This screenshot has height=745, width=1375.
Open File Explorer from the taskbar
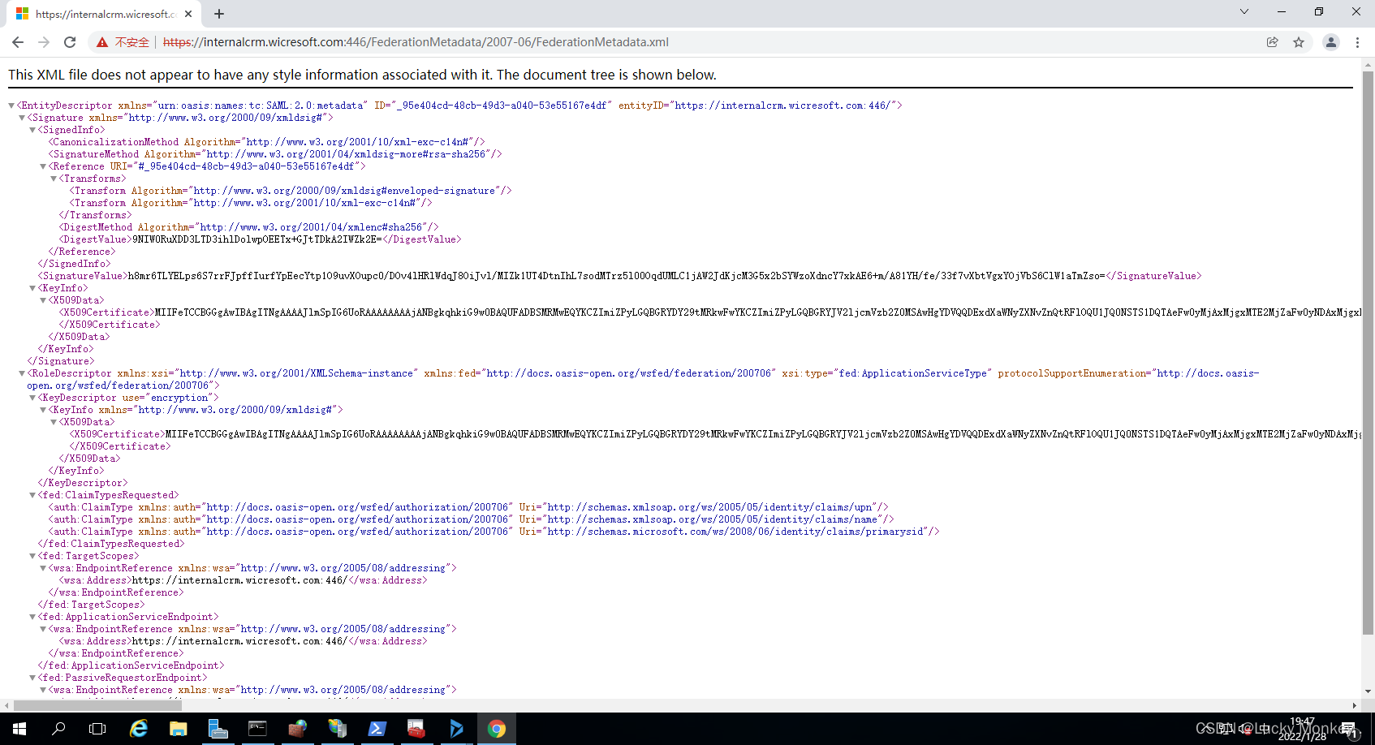coord(178,729)
